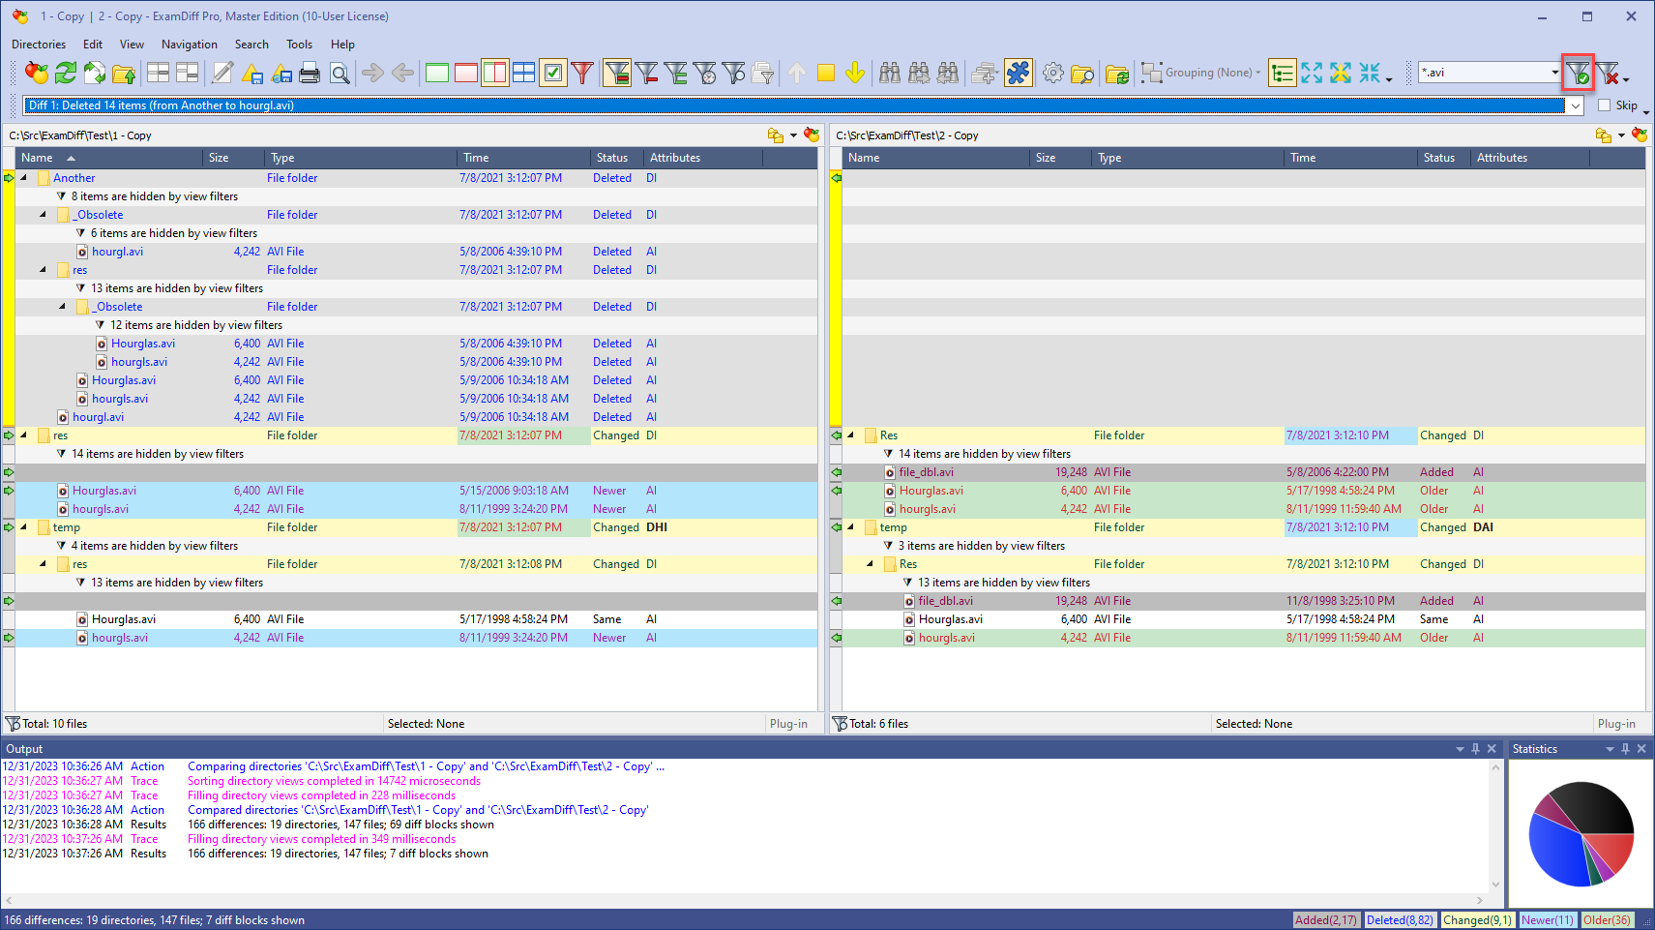Open the Grouping (None) dropdown
The width and height of the screenshot is (1655, 930).
[x=1201, y=73]
